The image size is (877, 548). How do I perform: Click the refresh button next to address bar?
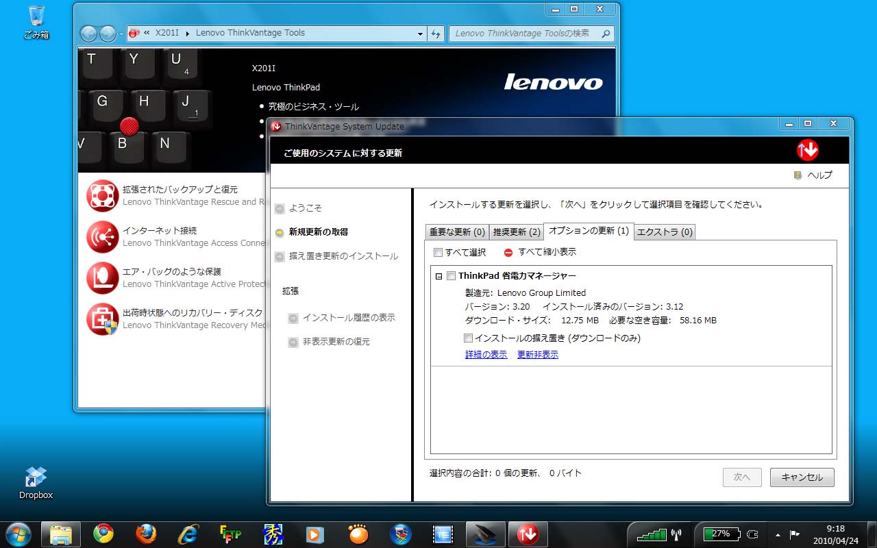pyautogui.click(x=436, y=33)
